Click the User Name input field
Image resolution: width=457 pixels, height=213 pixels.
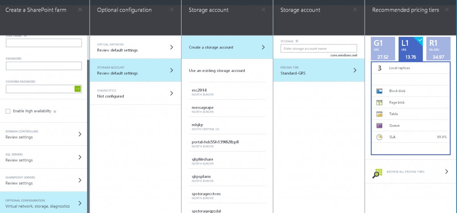[x=44, y=43]
